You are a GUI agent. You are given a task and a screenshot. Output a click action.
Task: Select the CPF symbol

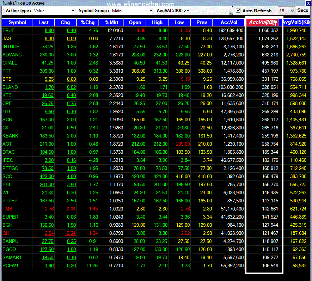pyautogui.click(x=7, y=104)
